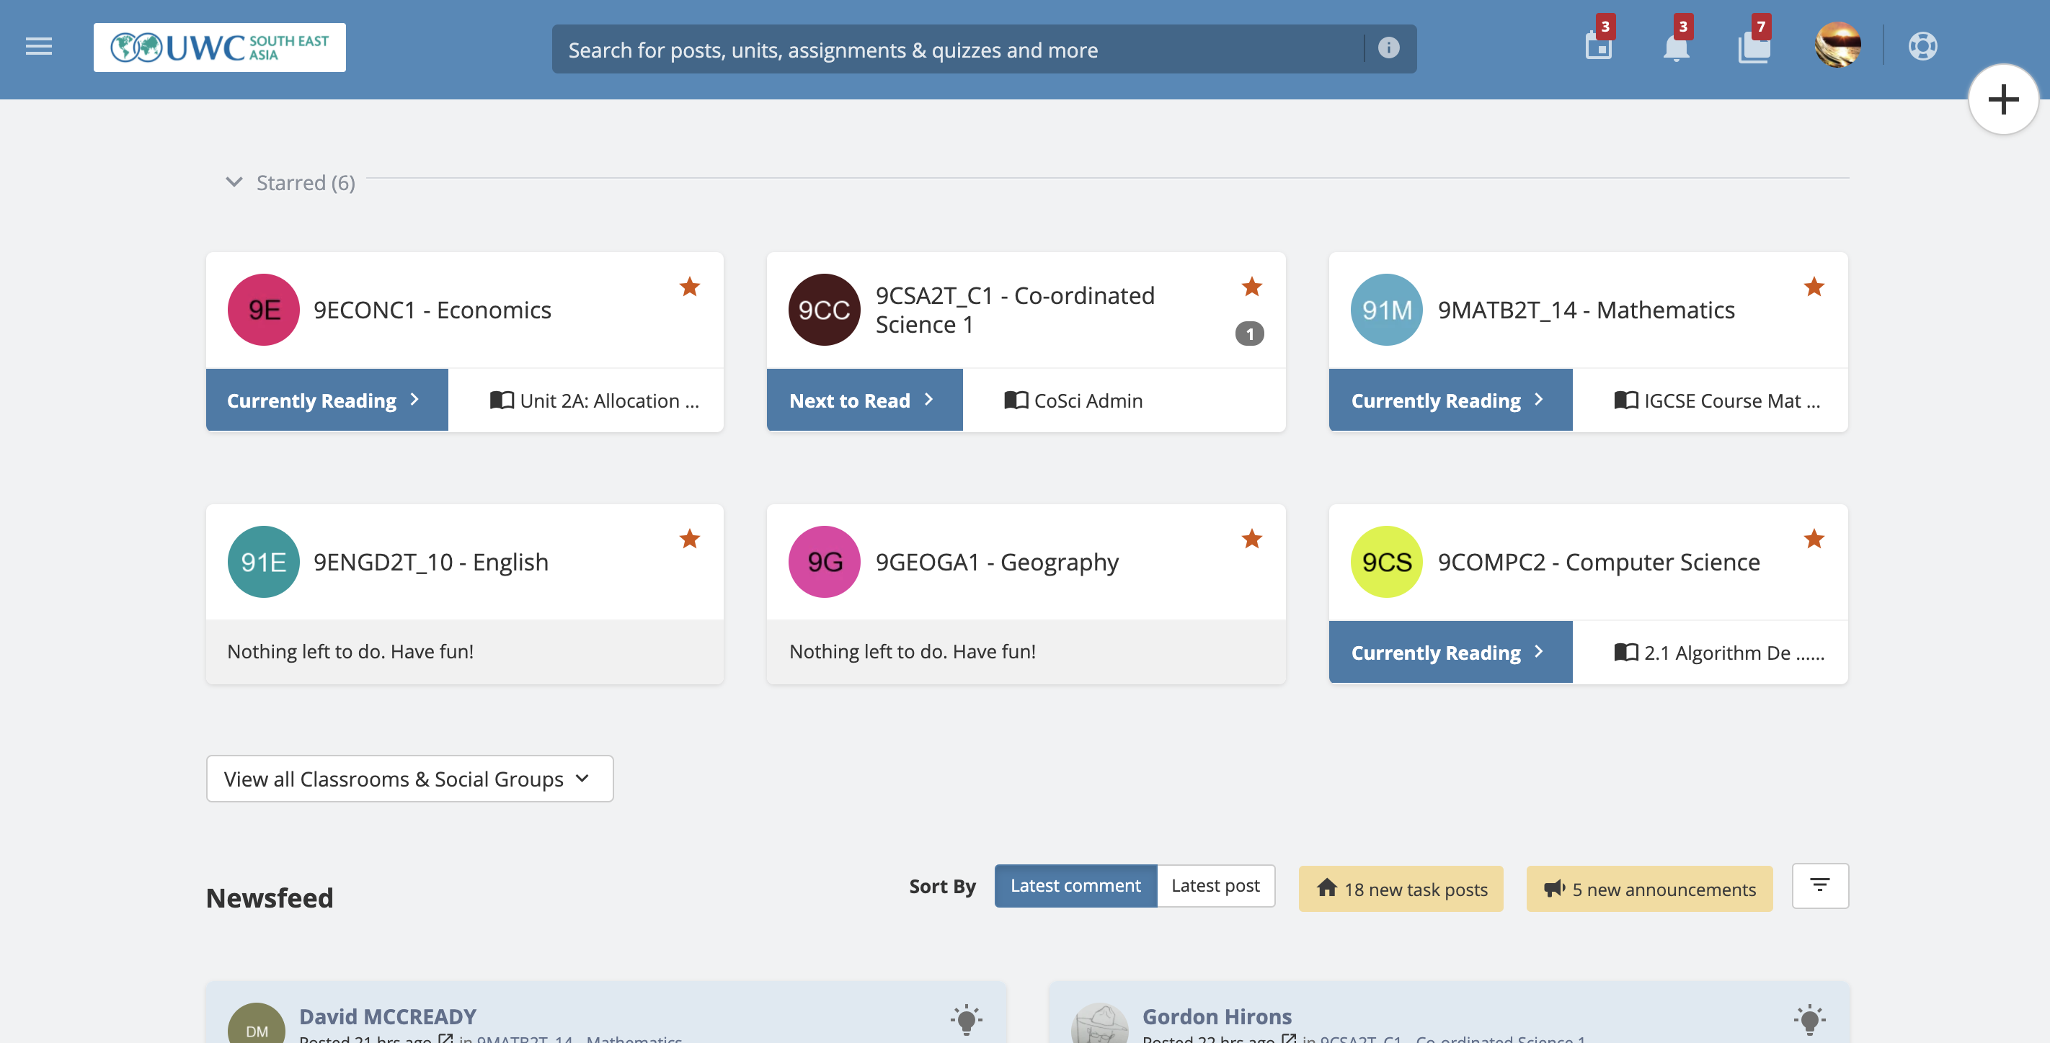Open View all Classrooms & Social Groups dropdown
2050x1043 pixels.
(x=409, y=778)
